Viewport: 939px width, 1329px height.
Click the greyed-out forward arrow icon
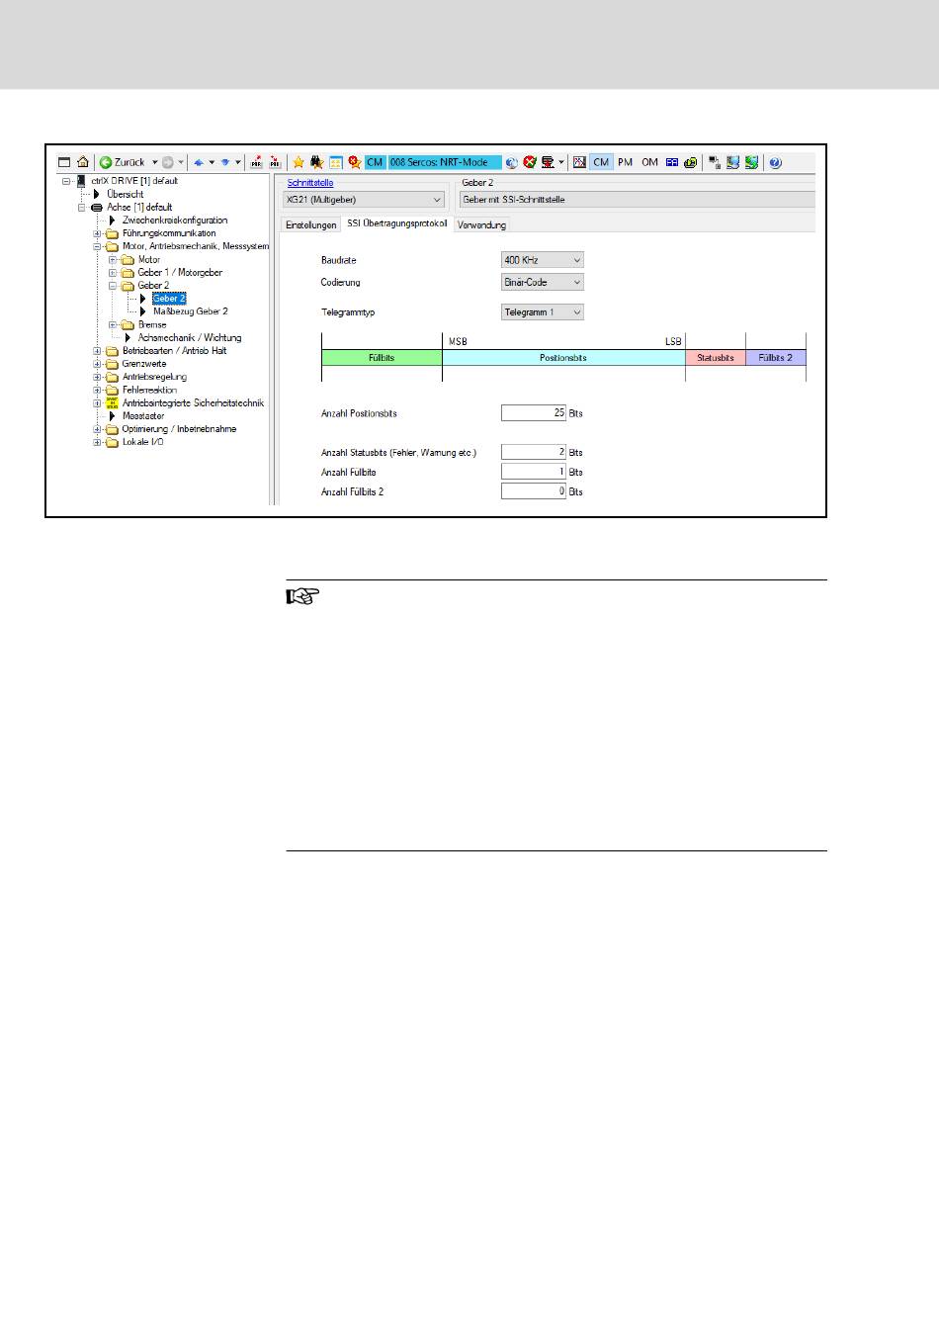pos(168,162)
